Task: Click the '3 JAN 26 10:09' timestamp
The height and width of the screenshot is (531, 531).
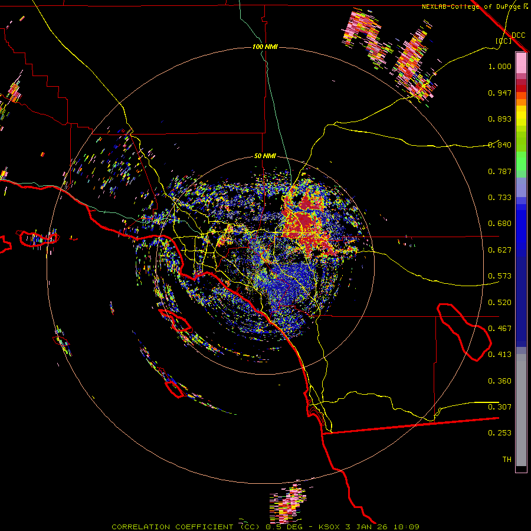Action: coord(382,527)
